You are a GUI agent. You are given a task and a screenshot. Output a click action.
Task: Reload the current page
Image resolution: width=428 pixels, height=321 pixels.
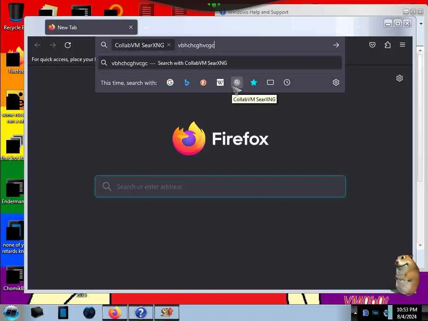tap(68, 45)
